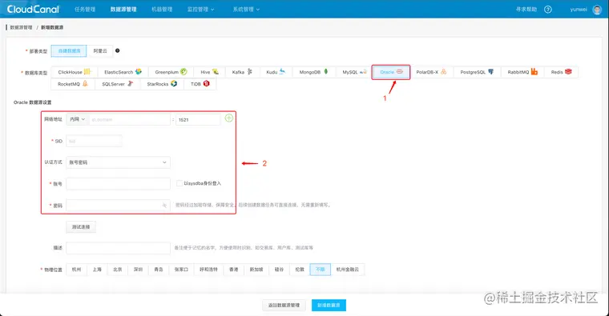Choose RabbitMQ database type
The width and height of the screenshot is (609, 316).
click(x=522, y=72)
